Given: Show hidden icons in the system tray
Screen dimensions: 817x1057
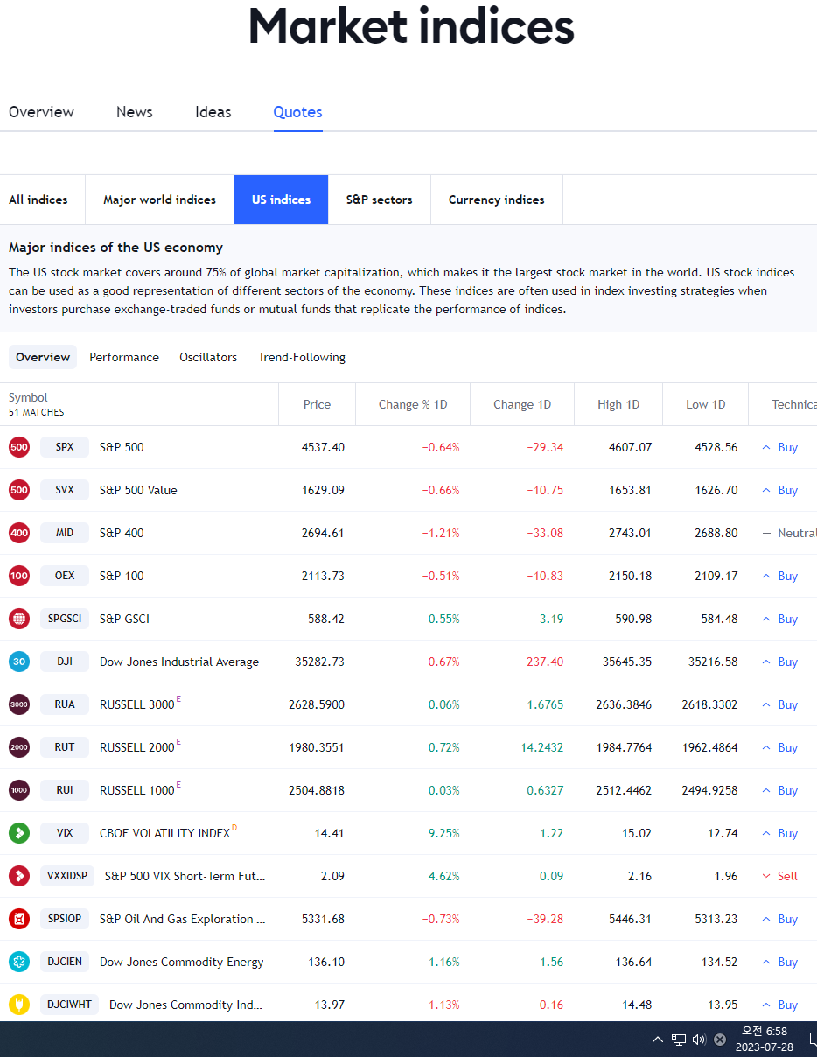Looking at the screenshot, I should click(x=658, y=1039).
